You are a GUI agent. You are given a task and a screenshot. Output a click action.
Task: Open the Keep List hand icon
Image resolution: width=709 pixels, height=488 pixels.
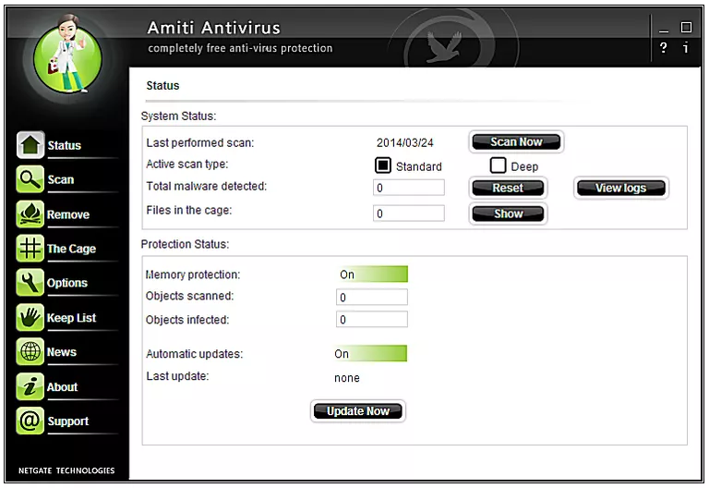(x=30, y=317)
